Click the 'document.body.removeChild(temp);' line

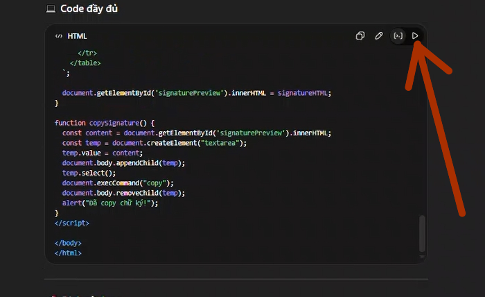tap(123, 193)
